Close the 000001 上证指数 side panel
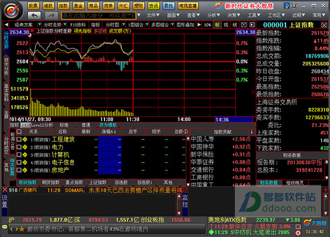This screenshot has width=330, height=237. point(324,25)
